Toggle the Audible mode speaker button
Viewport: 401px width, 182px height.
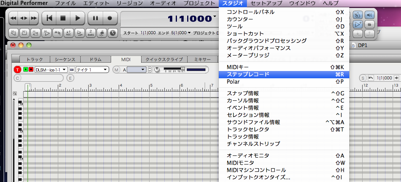[x=369, y=15]
